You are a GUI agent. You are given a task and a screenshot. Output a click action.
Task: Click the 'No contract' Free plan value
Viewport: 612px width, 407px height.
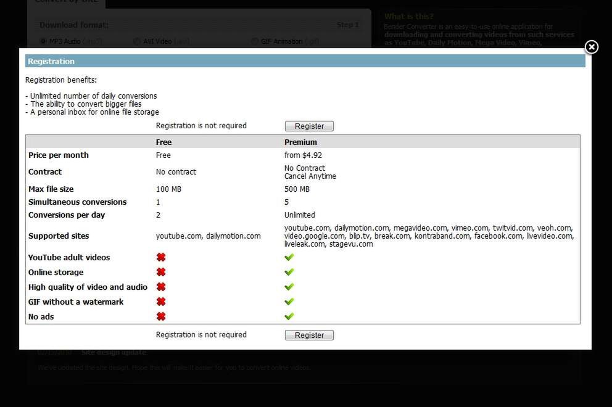click(176, 171)
